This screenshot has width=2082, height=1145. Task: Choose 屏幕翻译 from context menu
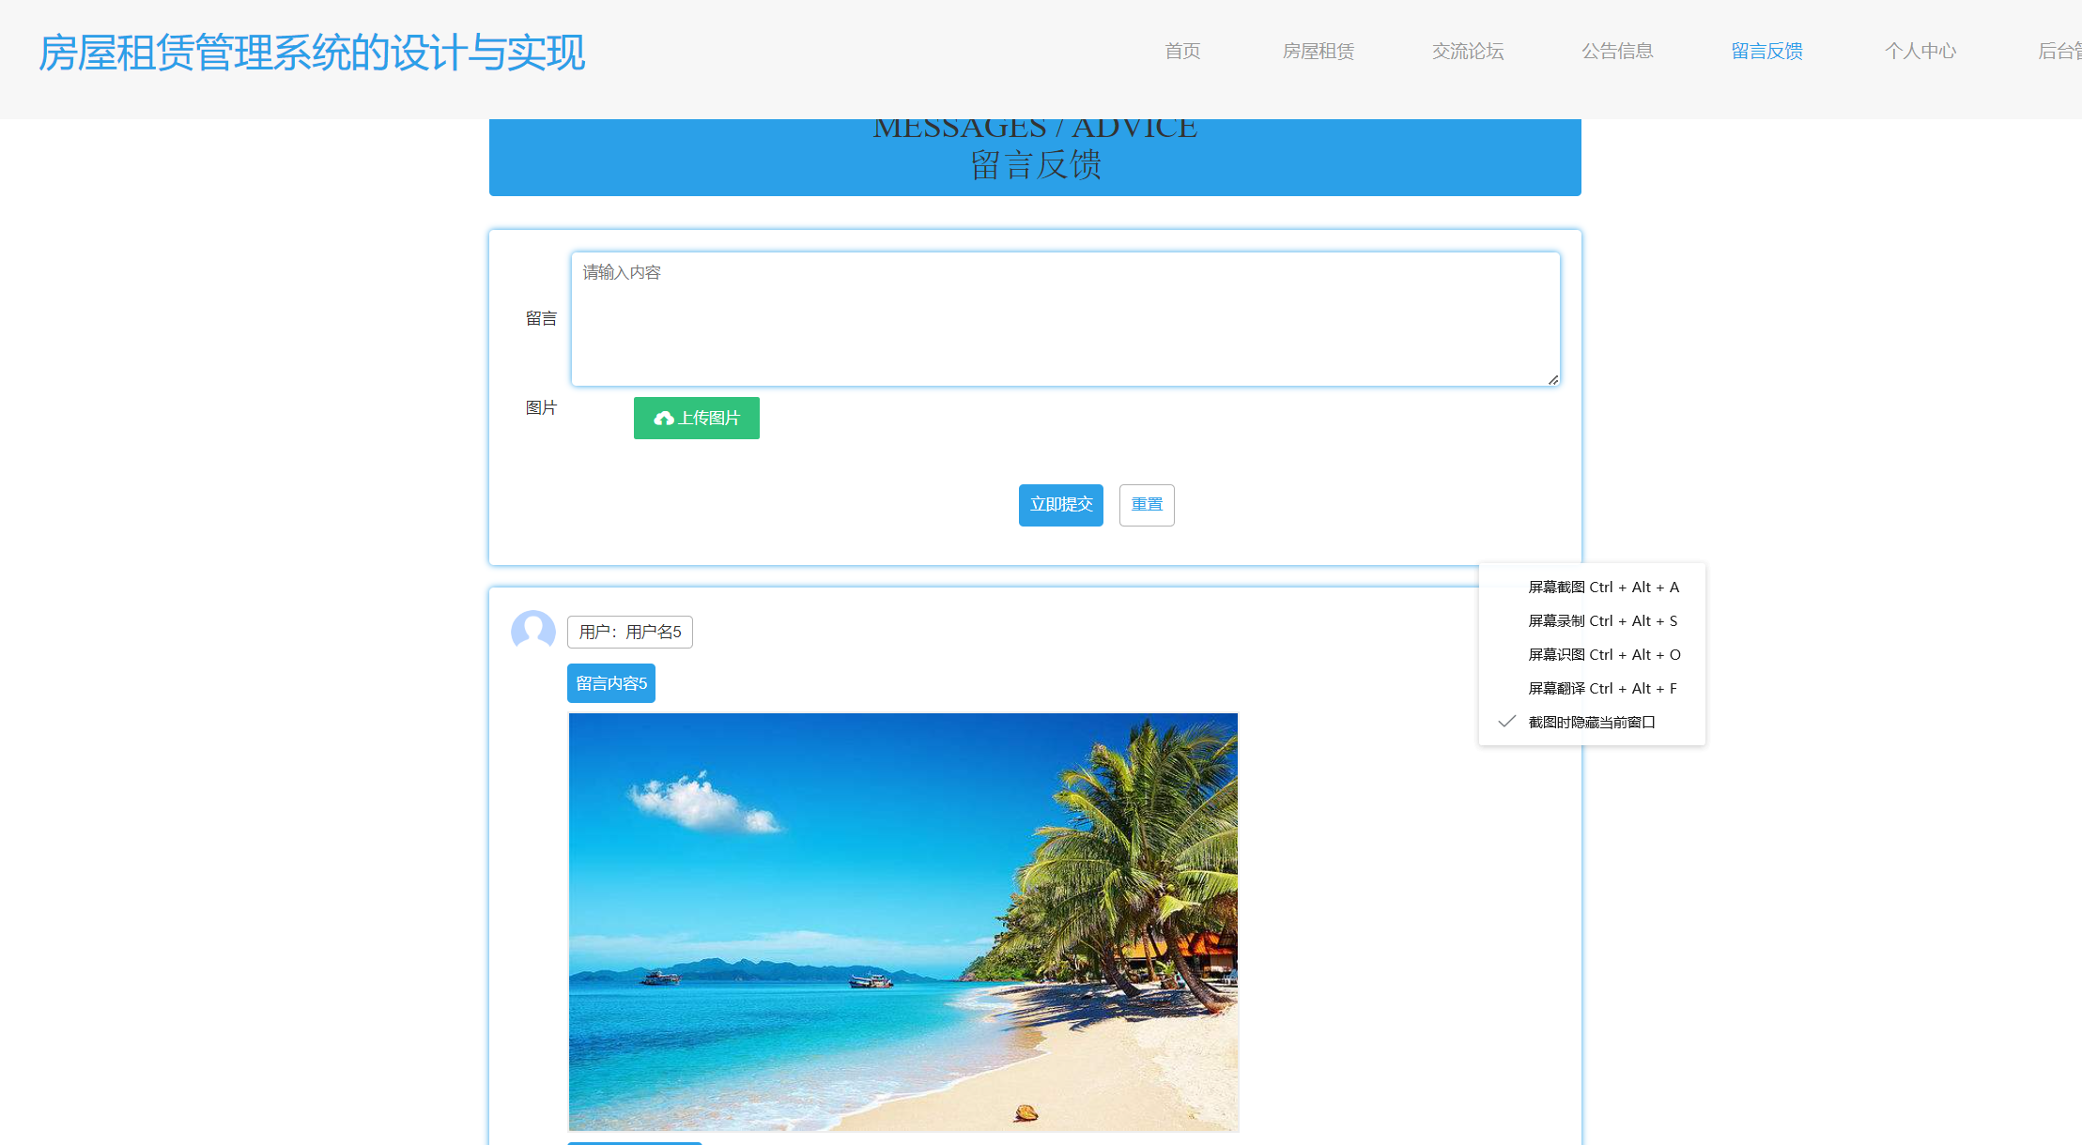[1602, 688]
